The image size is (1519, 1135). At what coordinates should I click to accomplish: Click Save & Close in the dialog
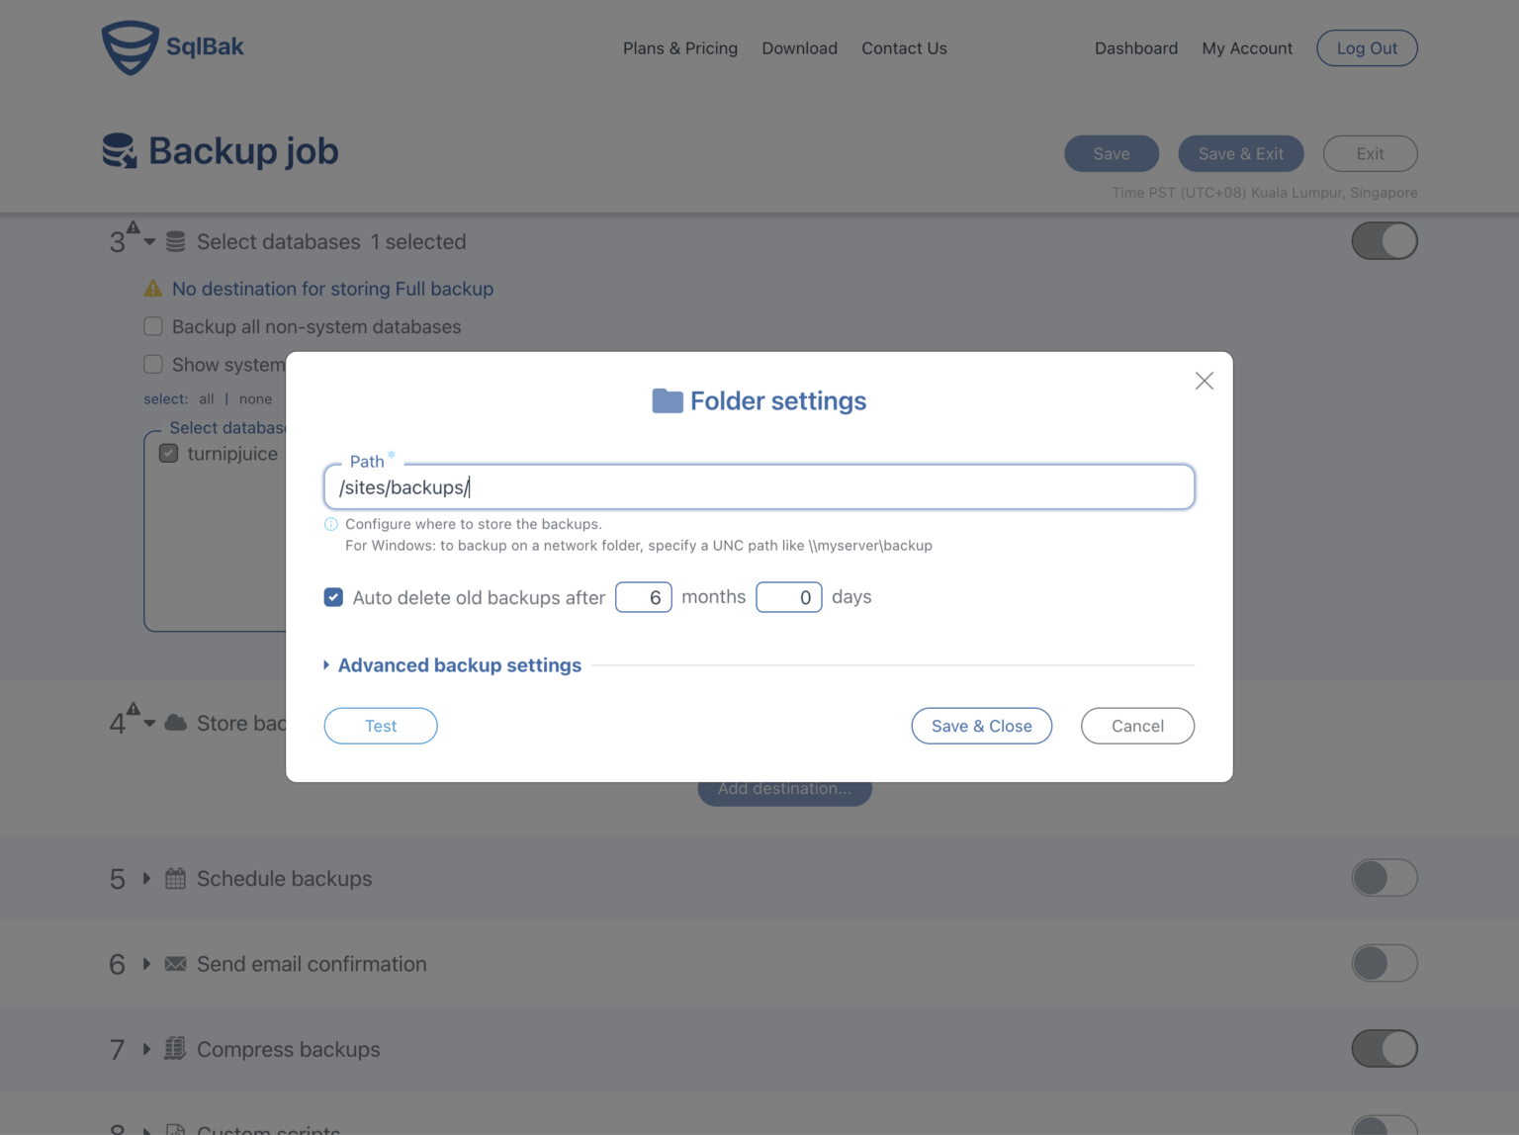[981, 726]
